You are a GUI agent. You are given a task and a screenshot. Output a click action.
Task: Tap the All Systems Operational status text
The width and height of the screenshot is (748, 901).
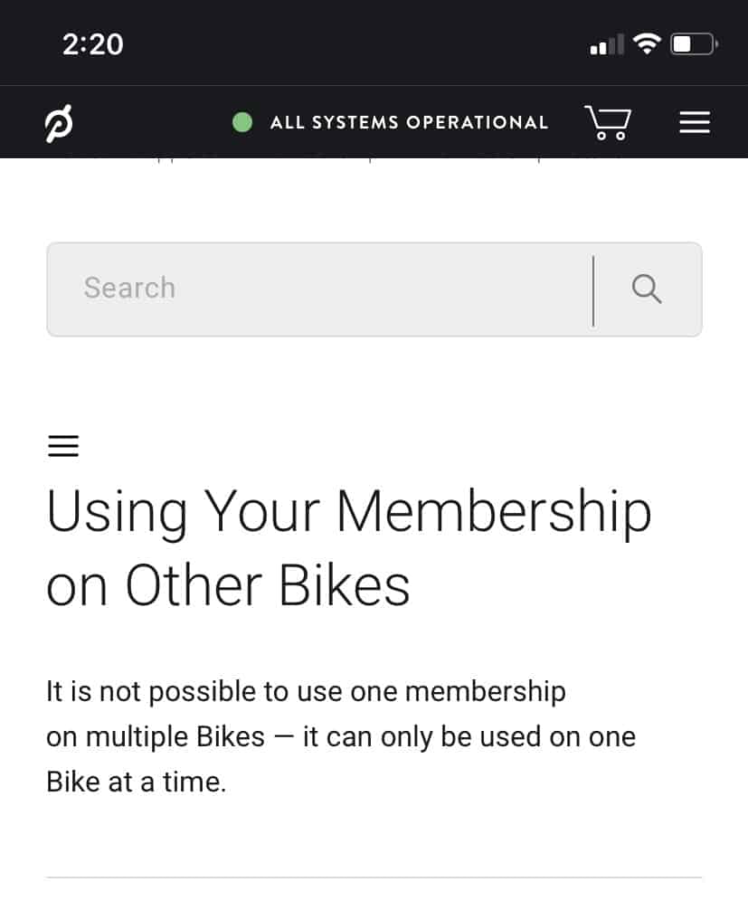click(409, 122)
